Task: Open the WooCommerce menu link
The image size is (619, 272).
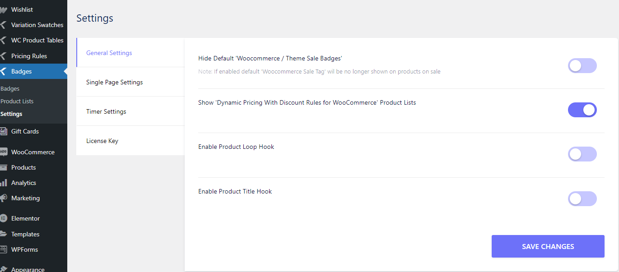Action: point(33,152)
